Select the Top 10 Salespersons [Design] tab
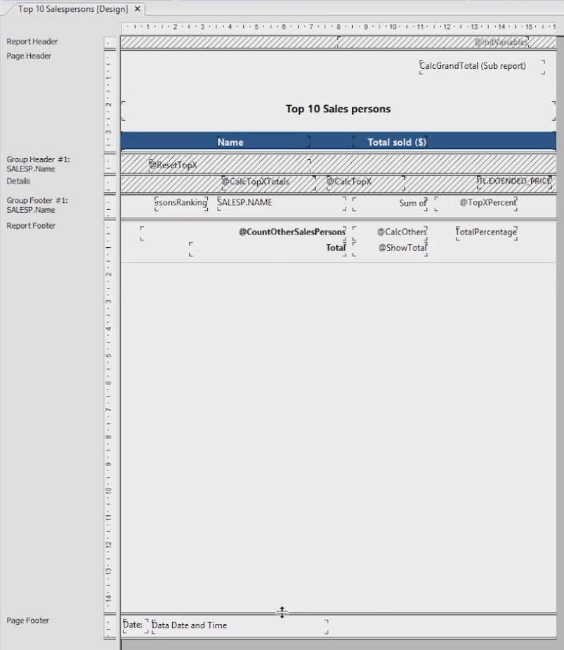564x650 pixels. point(72,9)
